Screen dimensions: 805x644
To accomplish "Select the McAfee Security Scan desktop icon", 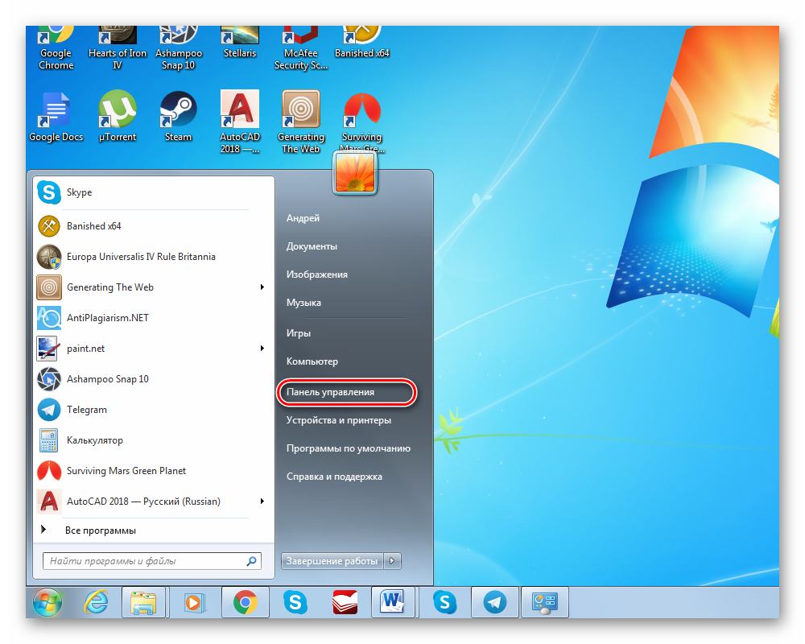I will coord(301,47).
